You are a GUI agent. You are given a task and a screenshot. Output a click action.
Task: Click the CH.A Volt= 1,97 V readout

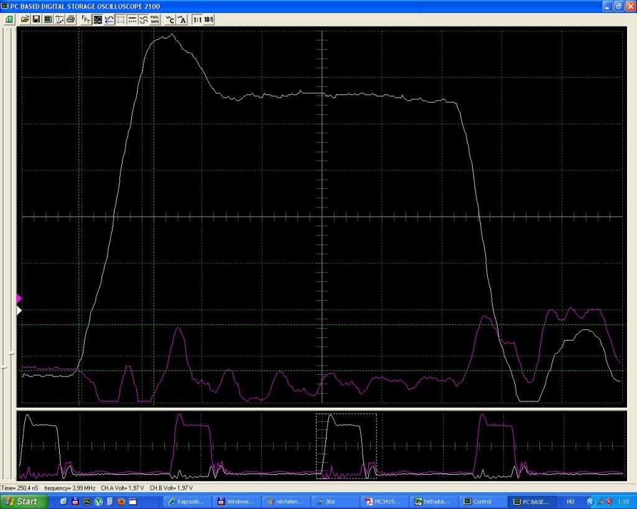(123, 488)
